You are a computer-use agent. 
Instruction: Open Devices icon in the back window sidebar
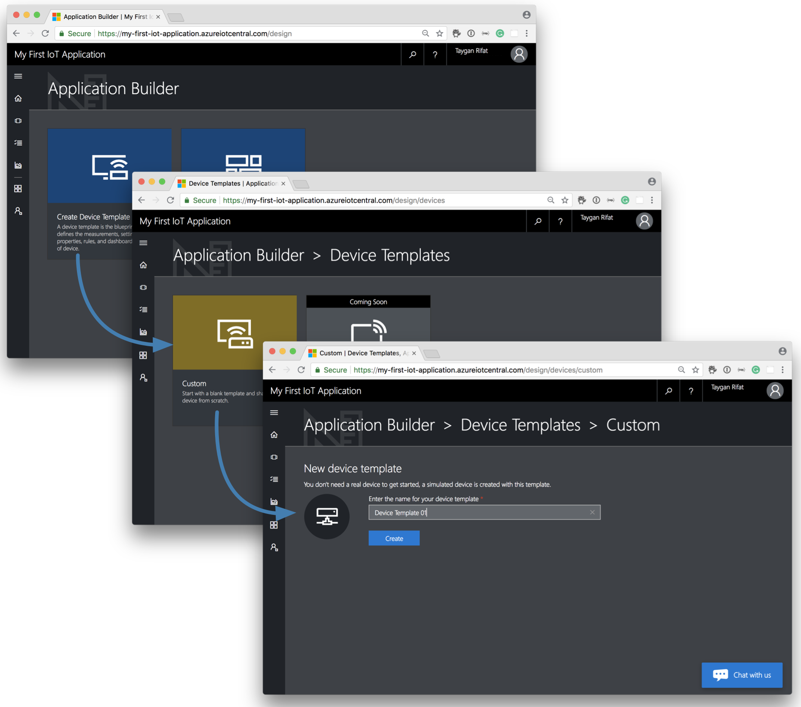tap(18, 121)
